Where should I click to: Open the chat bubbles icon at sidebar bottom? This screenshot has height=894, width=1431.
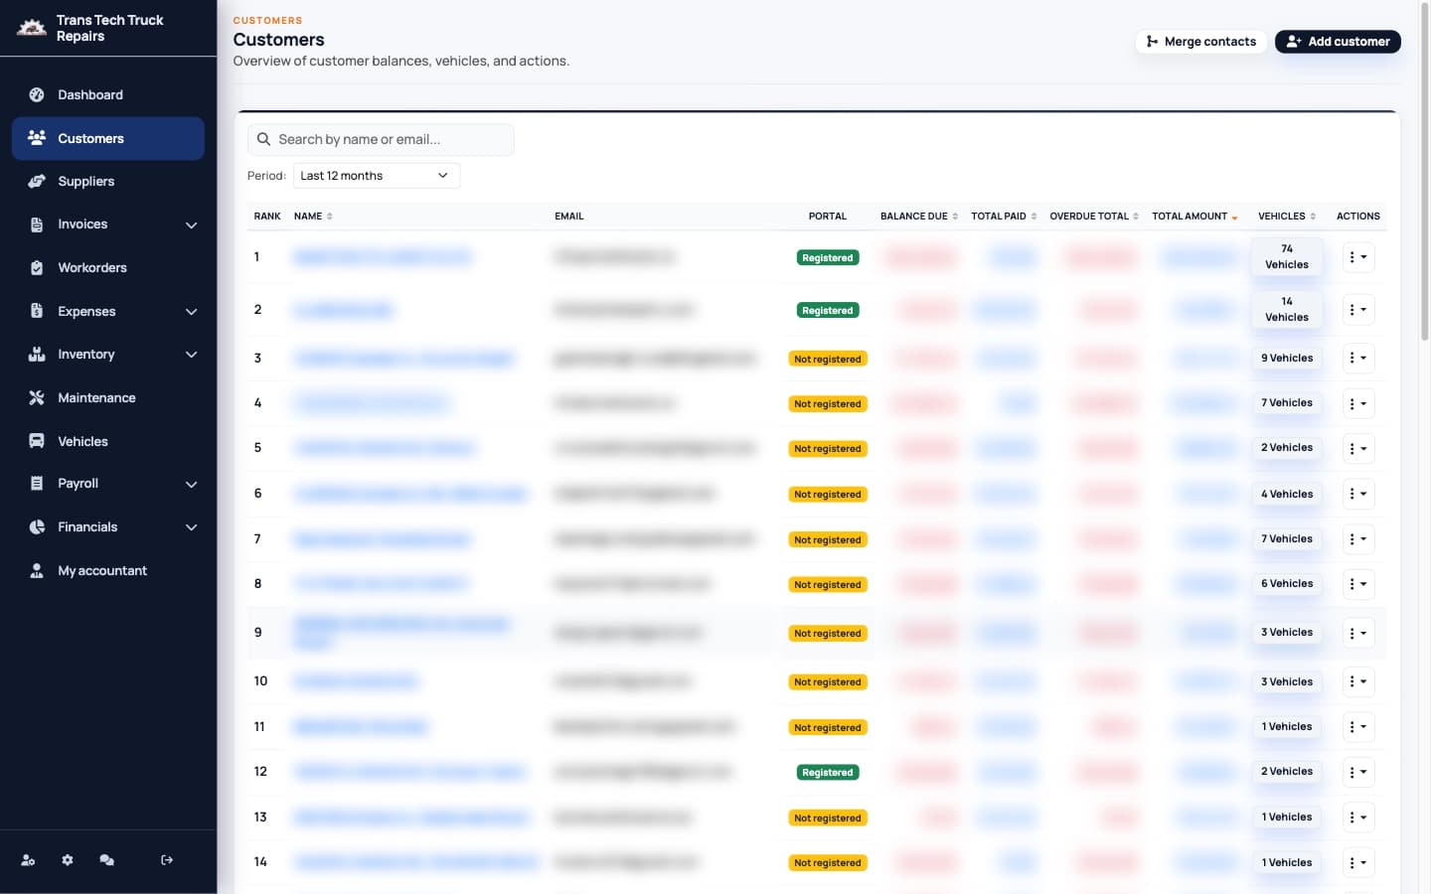pyautogui.click(x=106, y=860)
